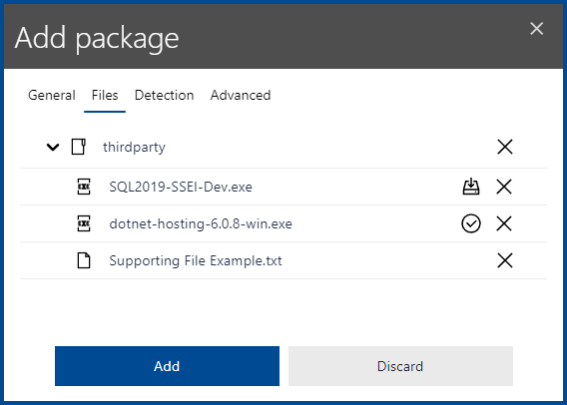This screenshot has height=405, width=567.
Task: Click checkmark circle for dotnet-hosting-6.0.8-win.exe
Action: click(471, 223)
